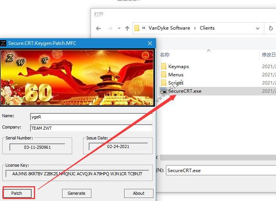Screen dimensions: 276x201
Task: Click the License Key text field
Action: (77, 174)
